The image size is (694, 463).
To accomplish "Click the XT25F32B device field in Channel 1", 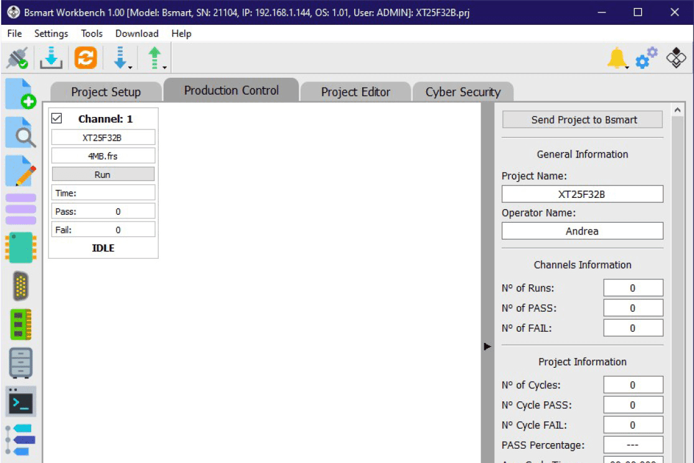I will pos(103,138).
